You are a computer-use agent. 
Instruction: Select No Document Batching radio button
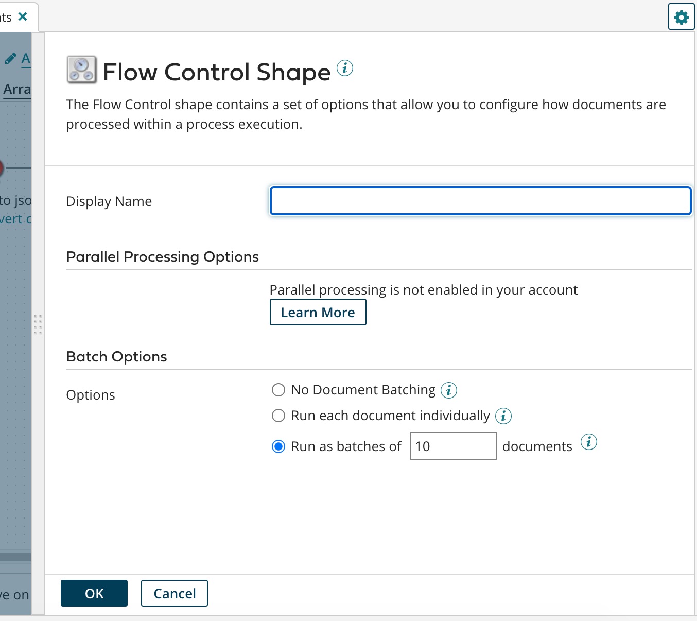pos(278,390)
